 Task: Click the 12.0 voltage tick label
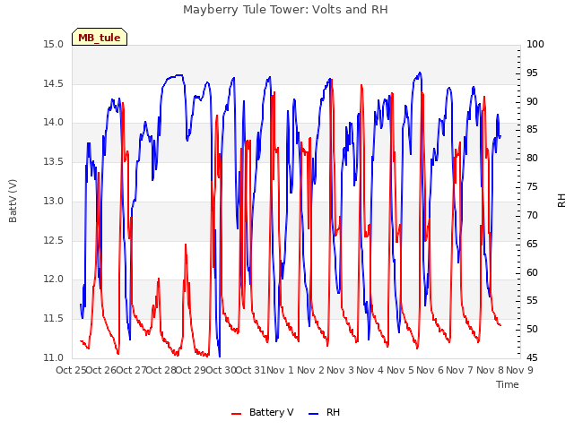[x=53, y=279]
